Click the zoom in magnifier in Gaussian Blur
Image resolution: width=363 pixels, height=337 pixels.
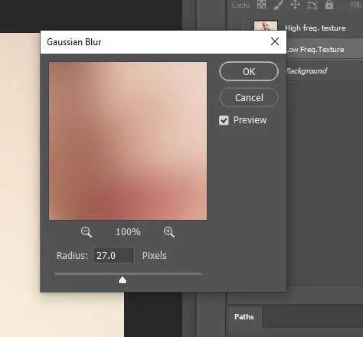(169, 232)
